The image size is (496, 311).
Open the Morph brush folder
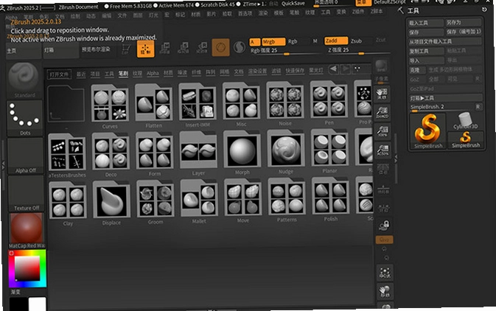pos(242,153)
